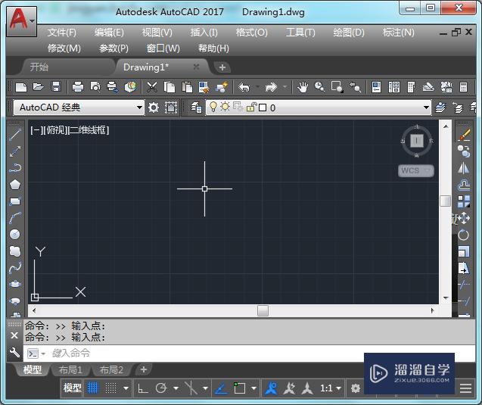Open the QuickCalc calculator icon
The image size is (482, 405).
click(x=464, y=87)
